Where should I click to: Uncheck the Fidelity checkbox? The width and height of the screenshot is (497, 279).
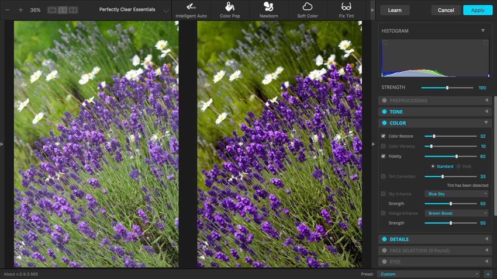click(x=383, y=156)
